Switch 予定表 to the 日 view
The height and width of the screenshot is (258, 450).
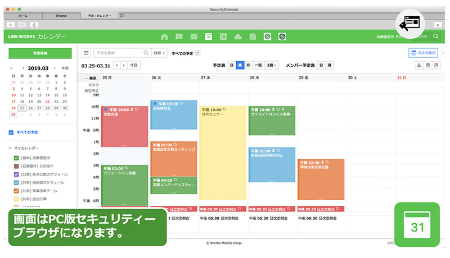coord(232,65)
